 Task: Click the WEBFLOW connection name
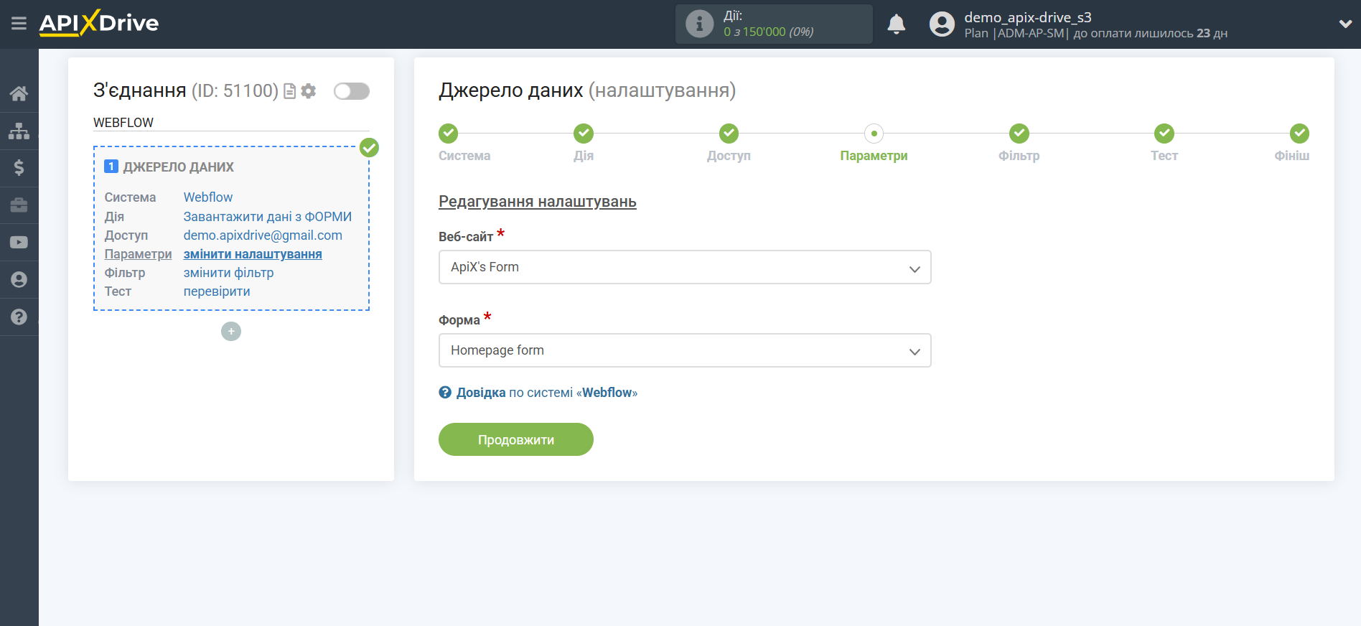(123, 123)
